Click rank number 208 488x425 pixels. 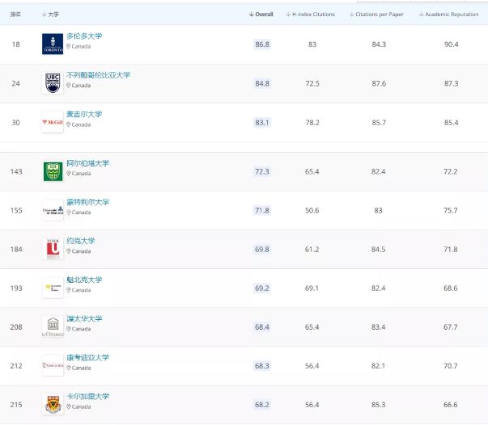[x=16, y=327]
